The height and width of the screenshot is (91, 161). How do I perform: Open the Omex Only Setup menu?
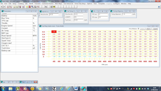[80, 4]
